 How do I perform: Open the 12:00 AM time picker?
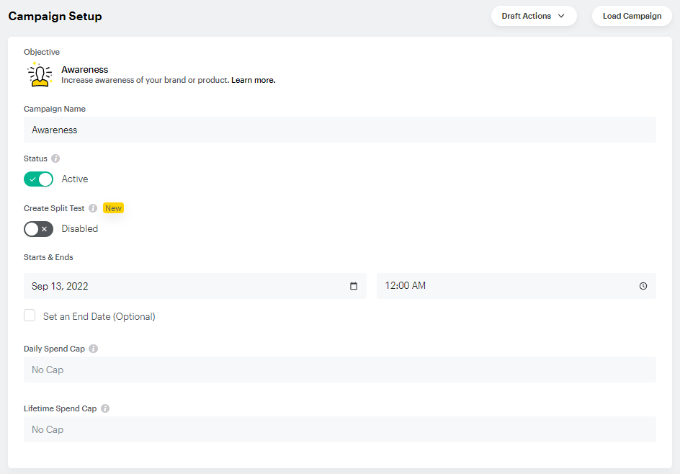point(516,286)
